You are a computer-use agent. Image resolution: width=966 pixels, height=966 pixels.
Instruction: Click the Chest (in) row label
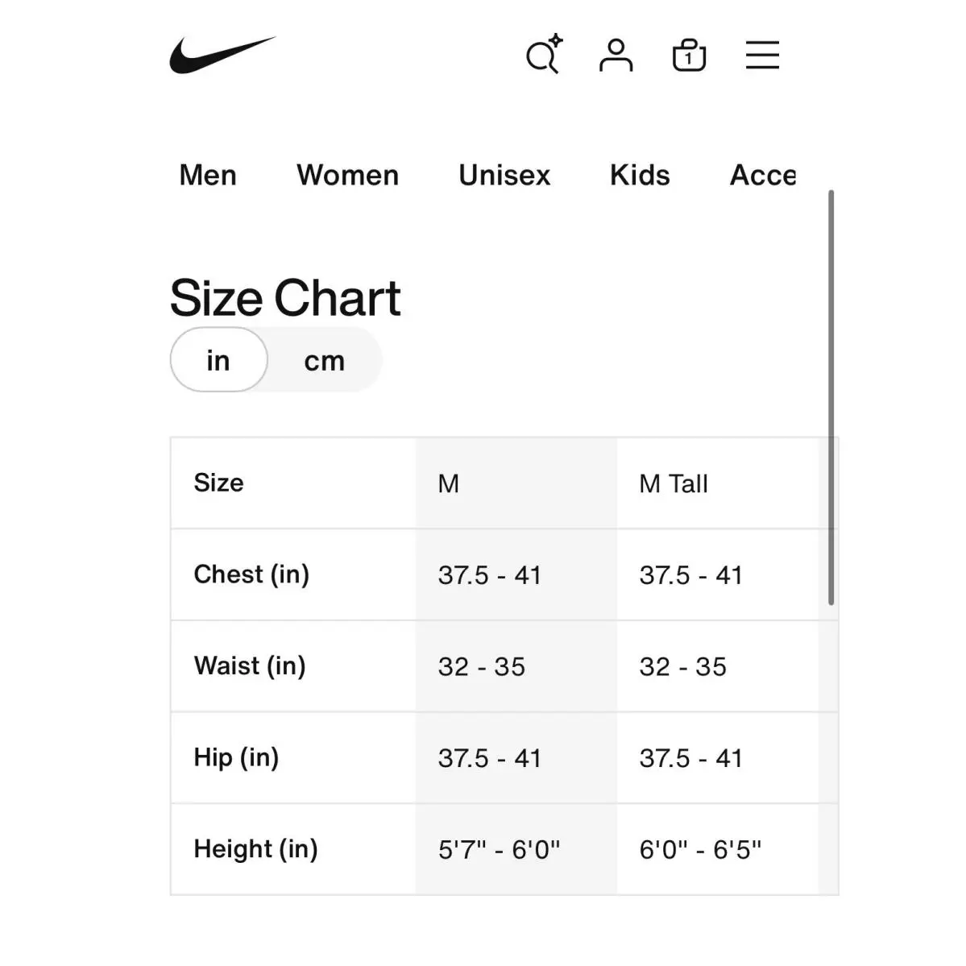pos(251,574)
